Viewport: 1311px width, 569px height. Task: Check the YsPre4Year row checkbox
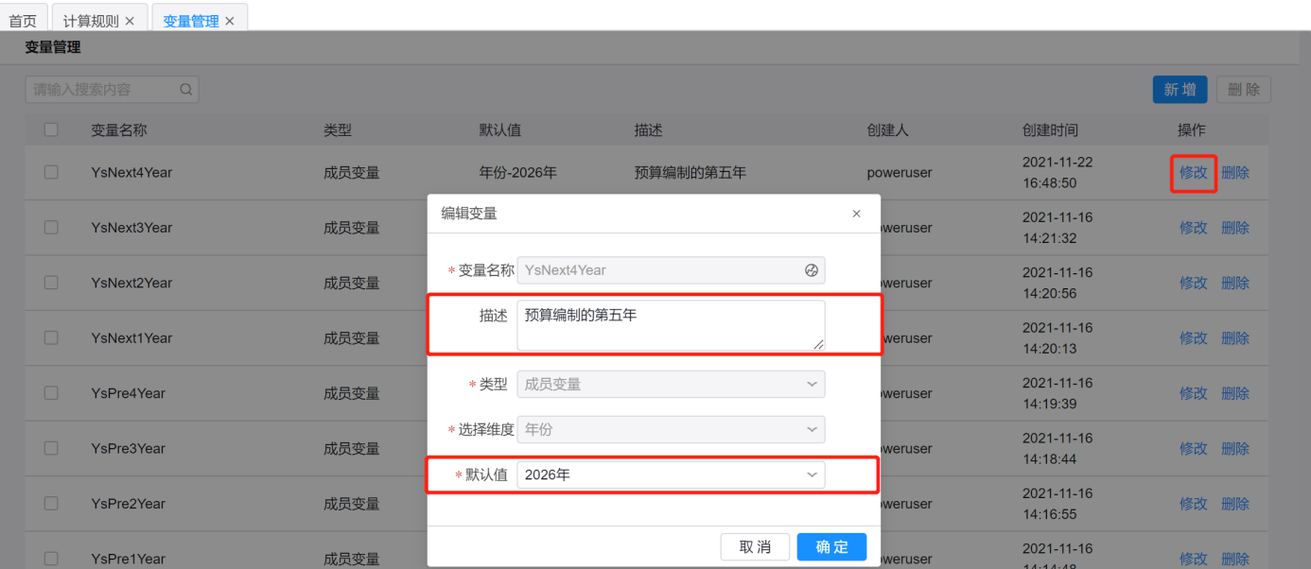(51, 393)
